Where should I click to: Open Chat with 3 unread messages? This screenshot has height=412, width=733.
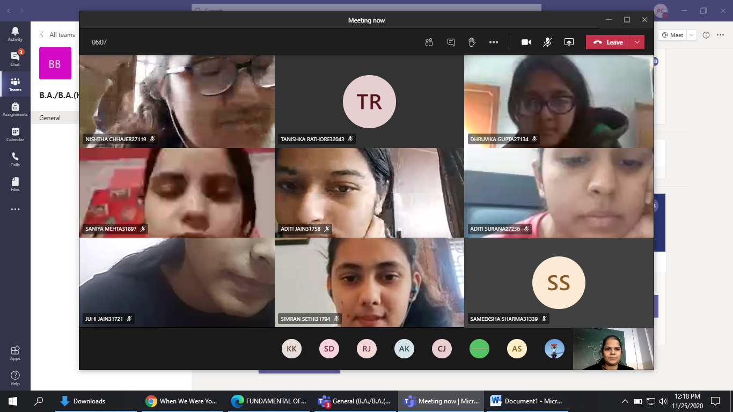15,58
